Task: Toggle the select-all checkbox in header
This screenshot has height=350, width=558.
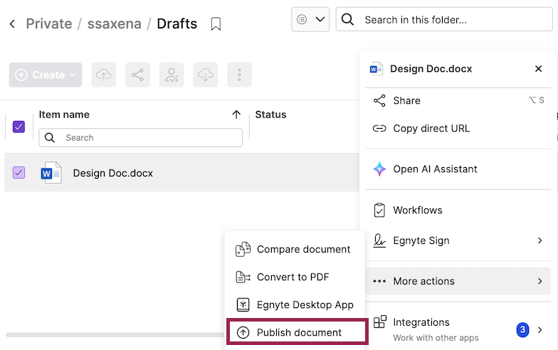Action: coord(19,127)
